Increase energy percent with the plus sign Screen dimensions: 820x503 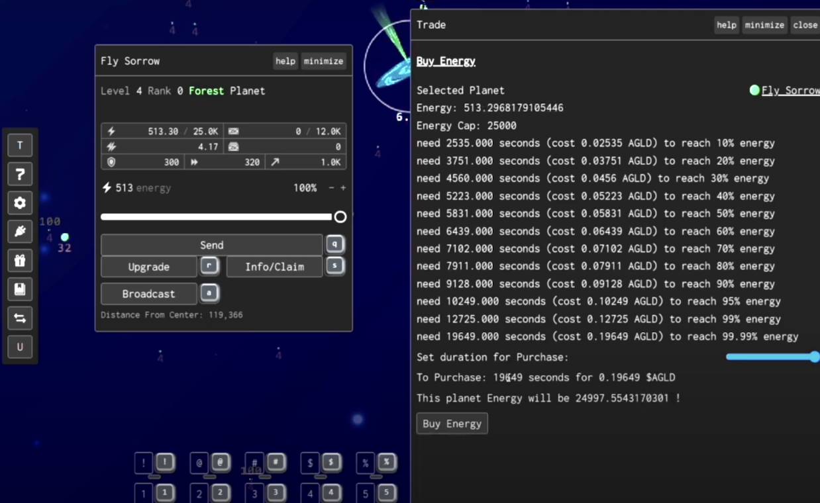tap(343, 188)
